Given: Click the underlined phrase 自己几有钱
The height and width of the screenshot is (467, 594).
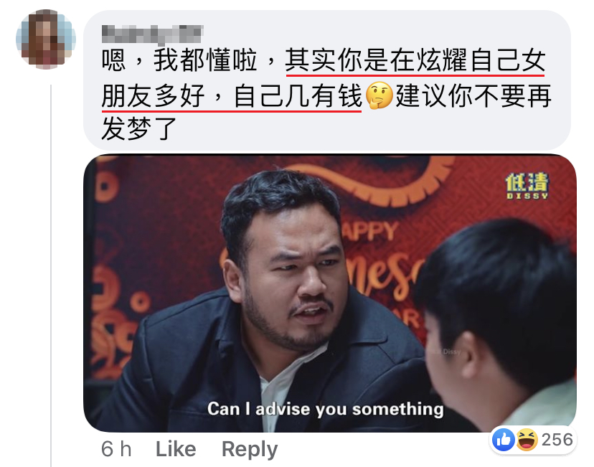Looking at the screenshot, I should click(x=298, y=96).
